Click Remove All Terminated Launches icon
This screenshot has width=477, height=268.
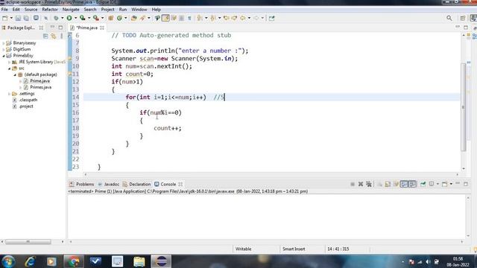pyautogui.click(x=369, y=184)
